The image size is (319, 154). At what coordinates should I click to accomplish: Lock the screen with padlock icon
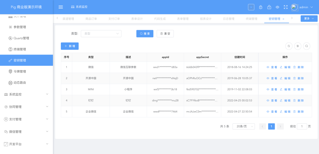[x=269, y=7]
